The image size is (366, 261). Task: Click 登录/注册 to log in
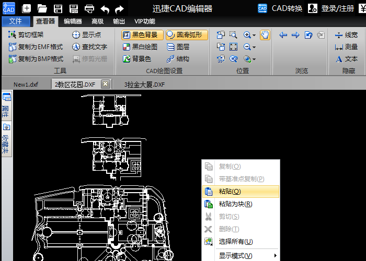point(331,9)
